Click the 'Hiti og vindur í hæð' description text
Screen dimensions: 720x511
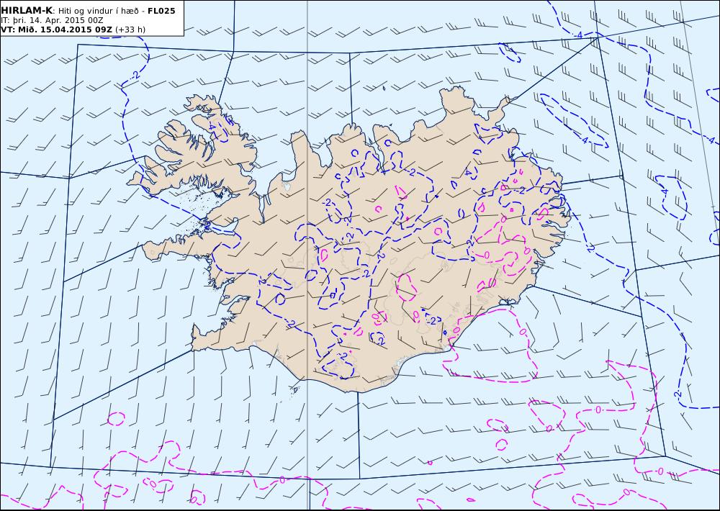pyautogui.click(x=97, y=12)
